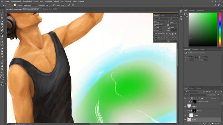Screen dimensions: 223x125
Task: Click the create new group folder icon
Action: click(x=213, y=124)
